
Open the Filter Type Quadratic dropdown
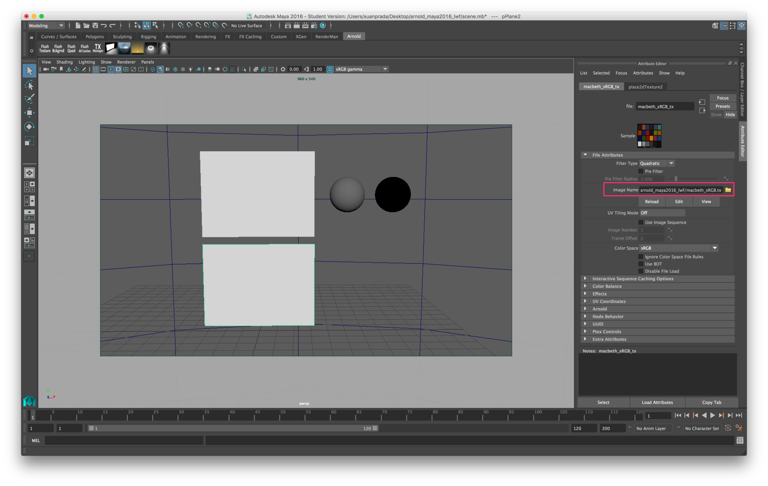pyautogui.click(x=657, y=163)
